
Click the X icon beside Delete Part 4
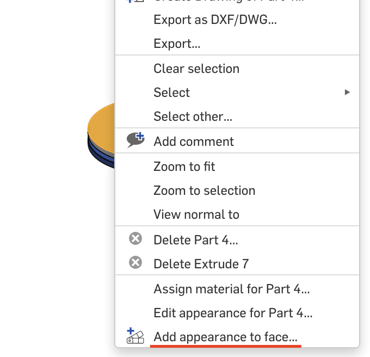click(x=135, y=239)
